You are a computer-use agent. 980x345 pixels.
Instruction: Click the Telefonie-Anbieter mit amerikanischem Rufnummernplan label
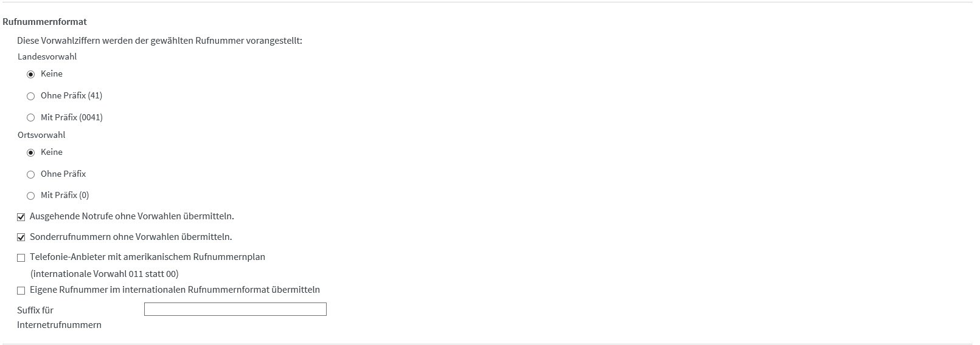click(x=147, y=257)
